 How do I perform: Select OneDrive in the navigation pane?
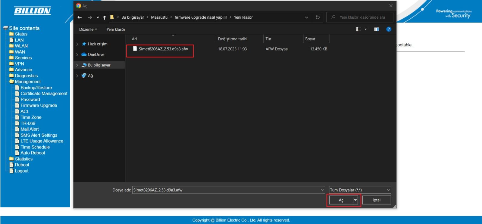96,54
